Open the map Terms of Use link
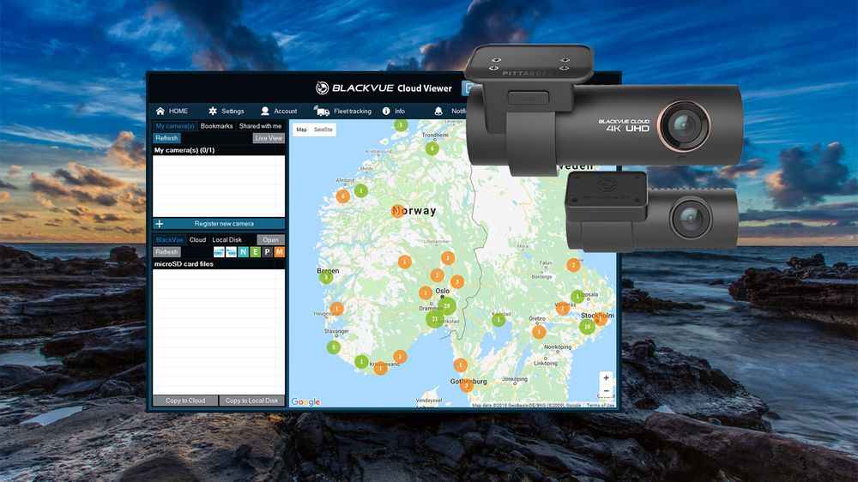 (601, 406)
